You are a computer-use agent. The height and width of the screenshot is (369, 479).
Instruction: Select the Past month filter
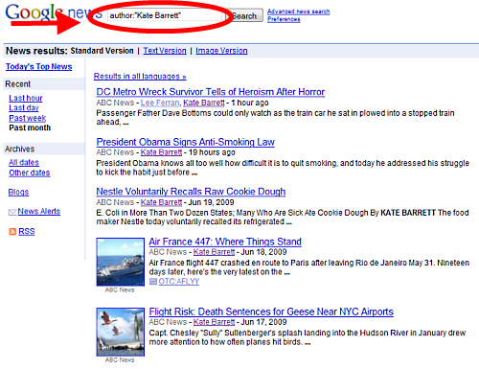[30, 127]
